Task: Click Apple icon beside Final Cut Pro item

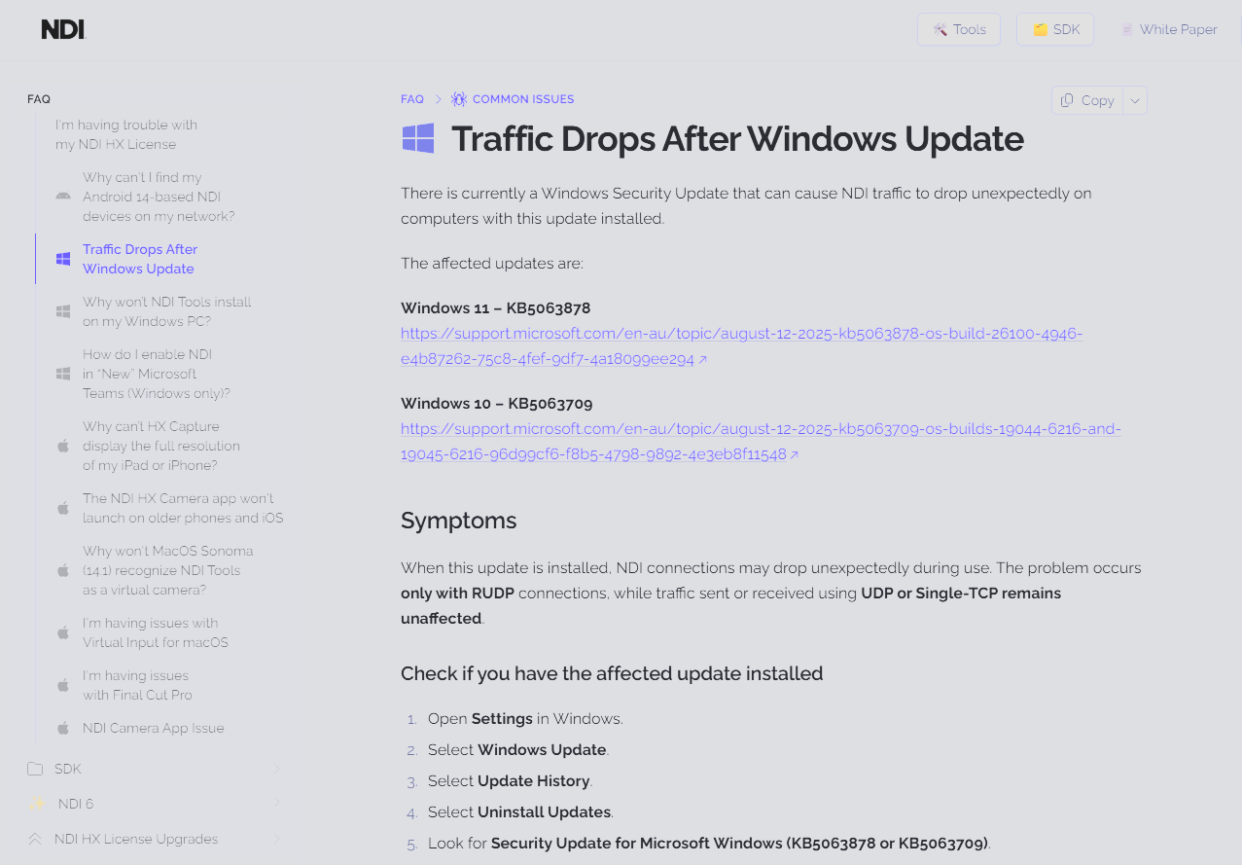Action: (63, 685)
